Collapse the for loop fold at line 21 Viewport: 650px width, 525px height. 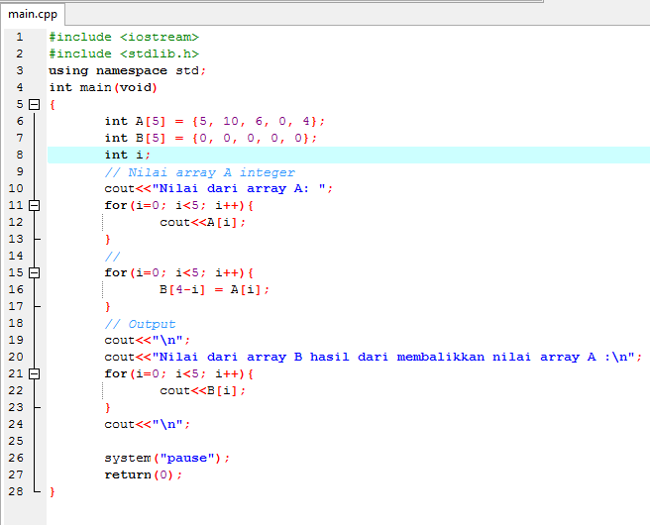pos(35,373)
